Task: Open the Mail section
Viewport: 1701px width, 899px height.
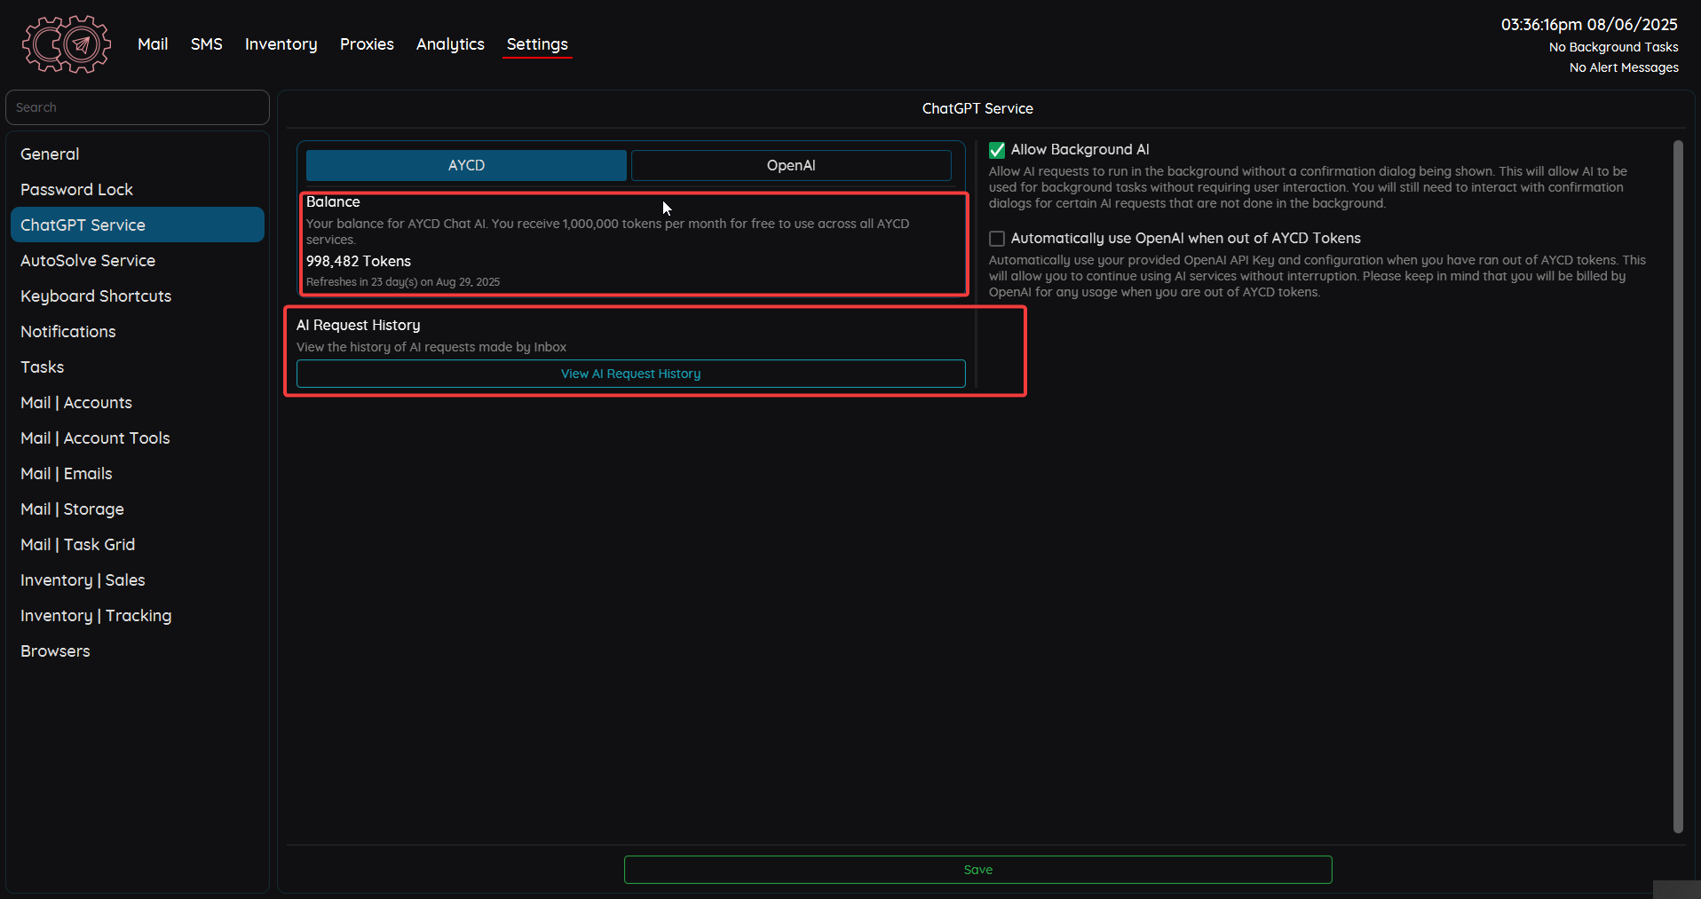Action: tap(152, 43)
